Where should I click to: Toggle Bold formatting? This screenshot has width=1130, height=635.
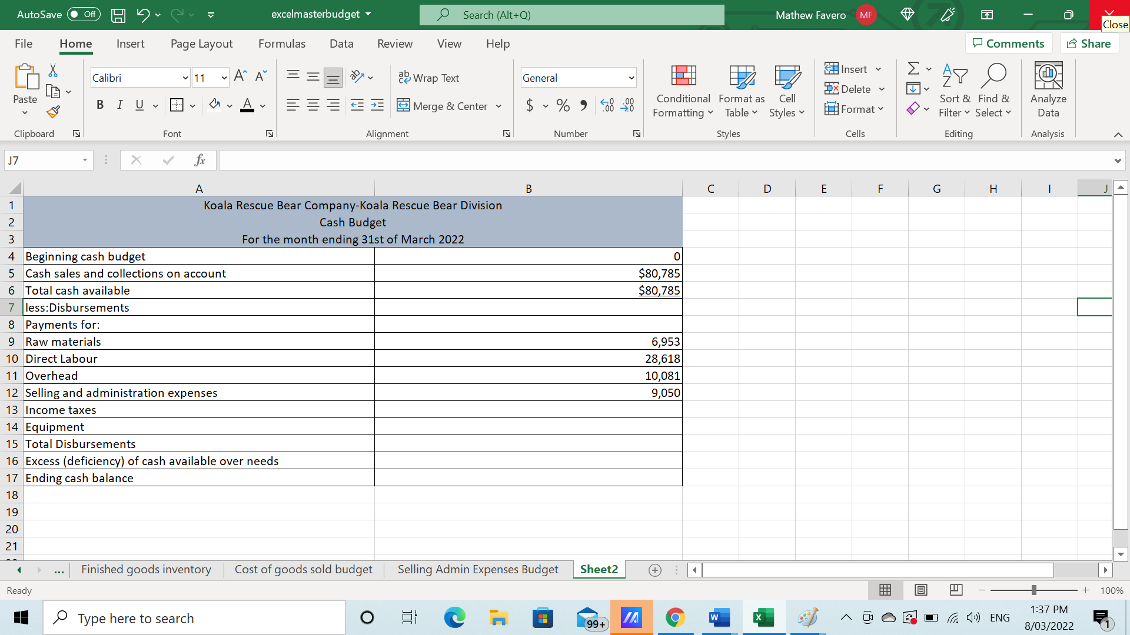(100, 105)
